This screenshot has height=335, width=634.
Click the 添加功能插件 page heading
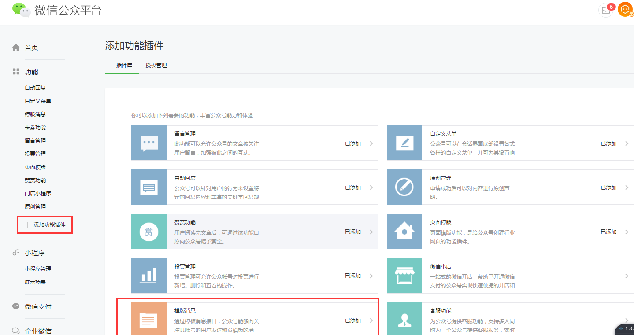pos(134,46)
